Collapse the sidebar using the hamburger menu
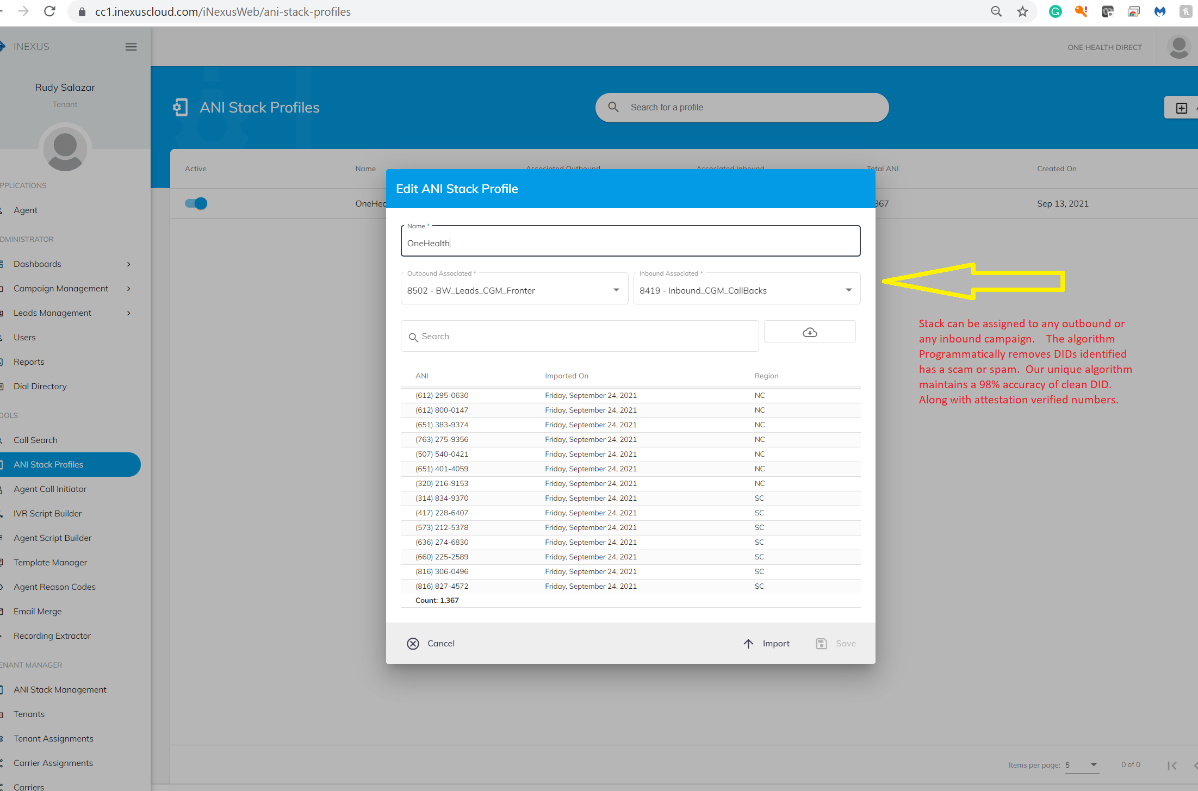Viewport: 1198px width, 791px height. click(131, 47)
